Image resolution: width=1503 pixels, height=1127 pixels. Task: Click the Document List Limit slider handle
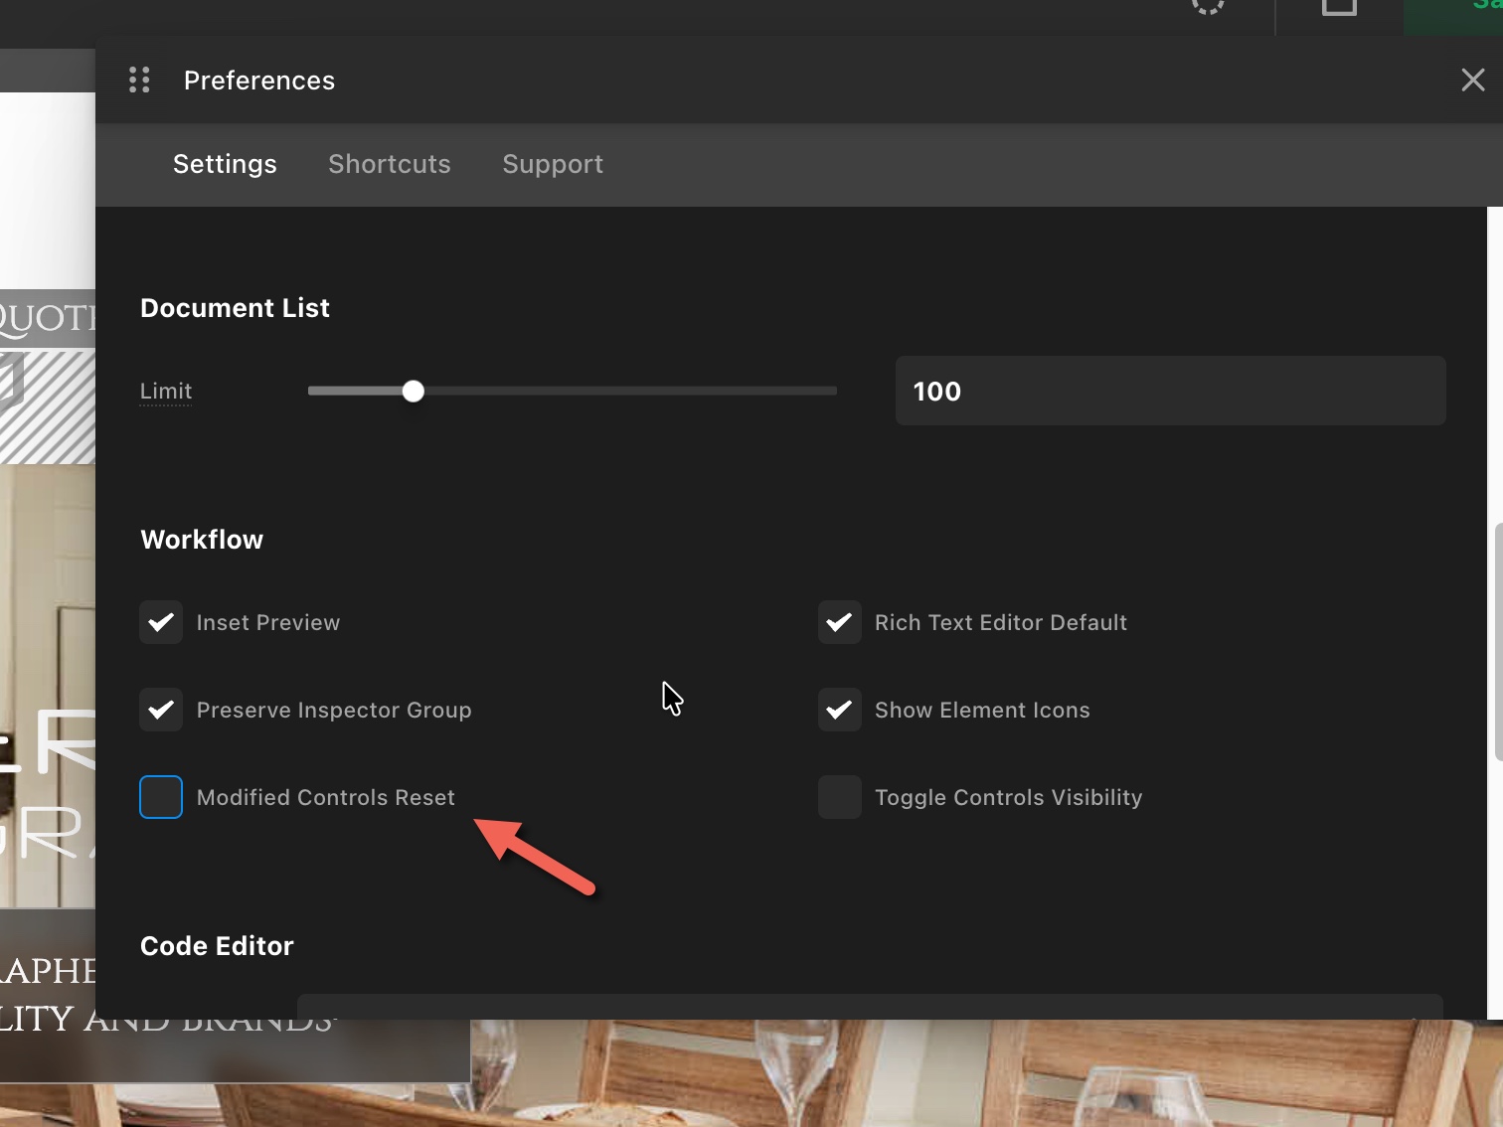pyautogui.click(x=414, y=392)
